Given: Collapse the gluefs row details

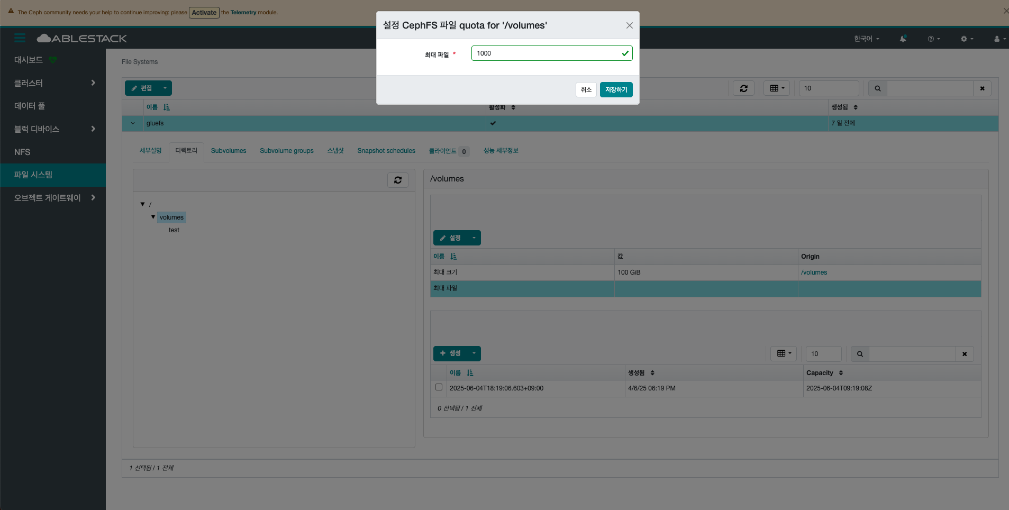Looking at the screenshot, I should click(133, 123).
